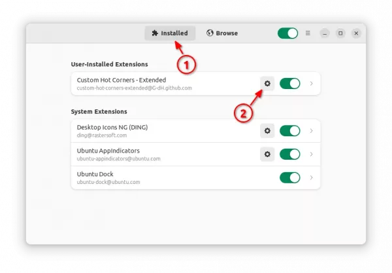Turn off the Ubuntu Dock switch

pos(289,177)
